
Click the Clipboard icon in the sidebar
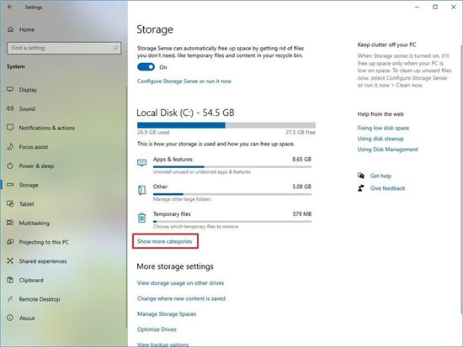[x=10, y=280]
